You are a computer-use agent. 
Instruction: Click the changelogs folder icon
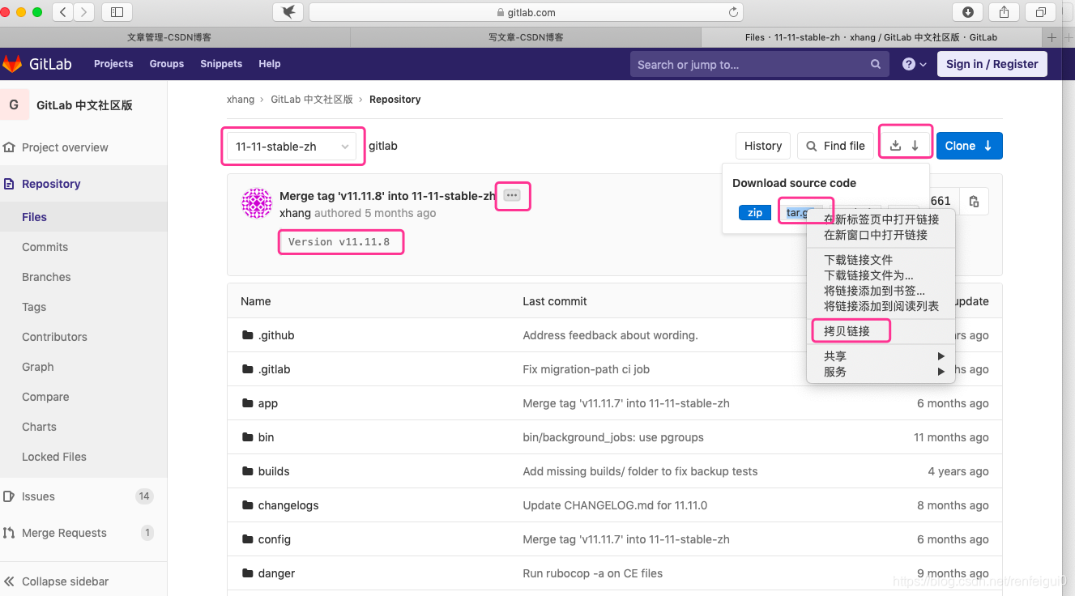coord(248,505)
